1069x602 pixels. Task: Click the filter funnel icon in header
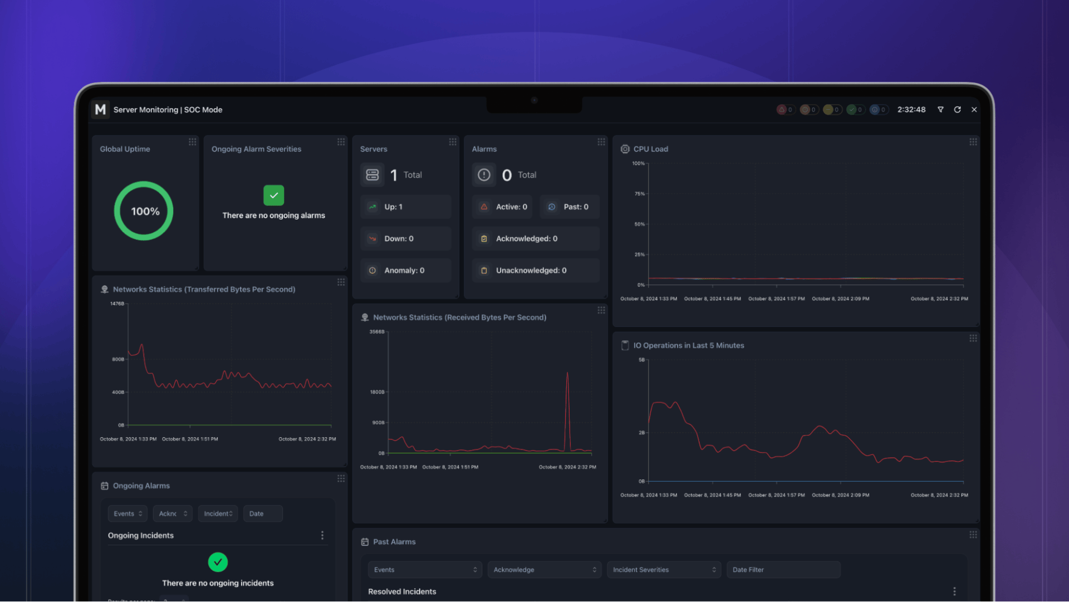pos(940,110)
